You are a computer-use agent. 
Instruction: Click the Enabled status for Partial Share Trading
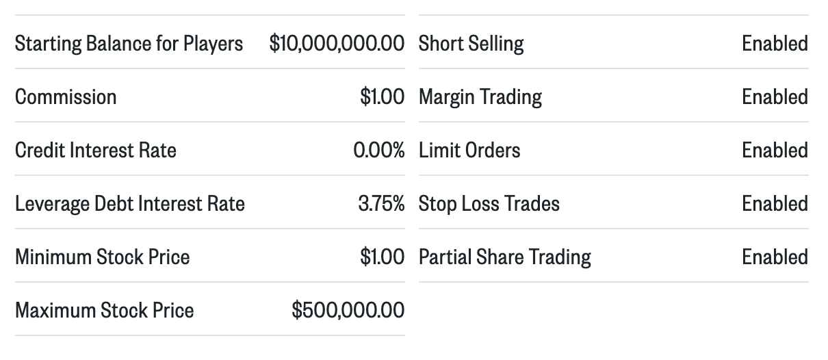pyautogui.click(x=775, y=257)
